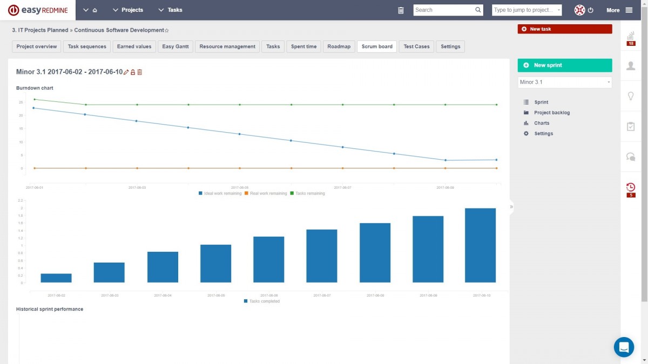Image resolution: width=648 pixels, height=364 pixels.
Task: Open the user profile icon in right sidebar
Action: tap(630, 66)
